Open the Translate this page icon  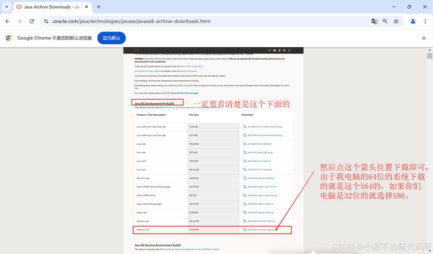375,21
